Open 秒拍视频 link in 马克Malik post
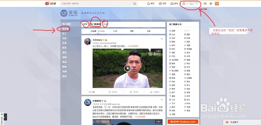261x125 pixels. click(133, 46)
